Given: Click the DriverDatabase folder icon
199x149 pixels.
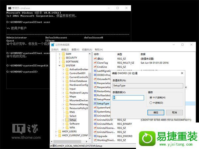Looking at the screenshot, I should (67, 81).
